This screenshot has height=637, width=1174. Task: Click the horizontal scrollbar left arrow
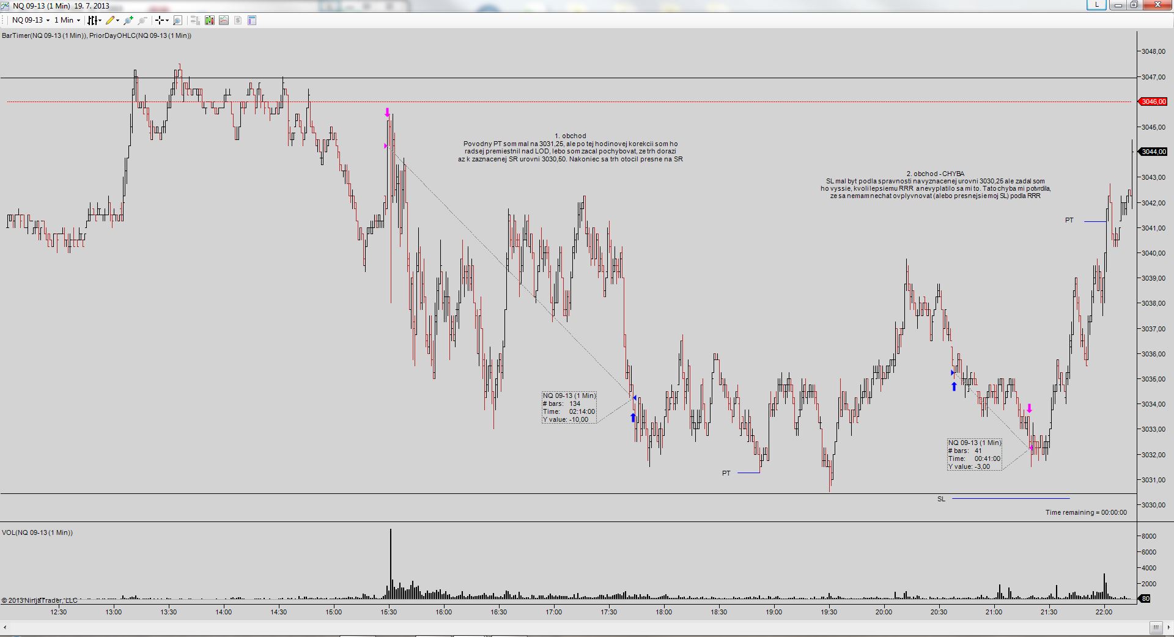[x=6, y=627]
